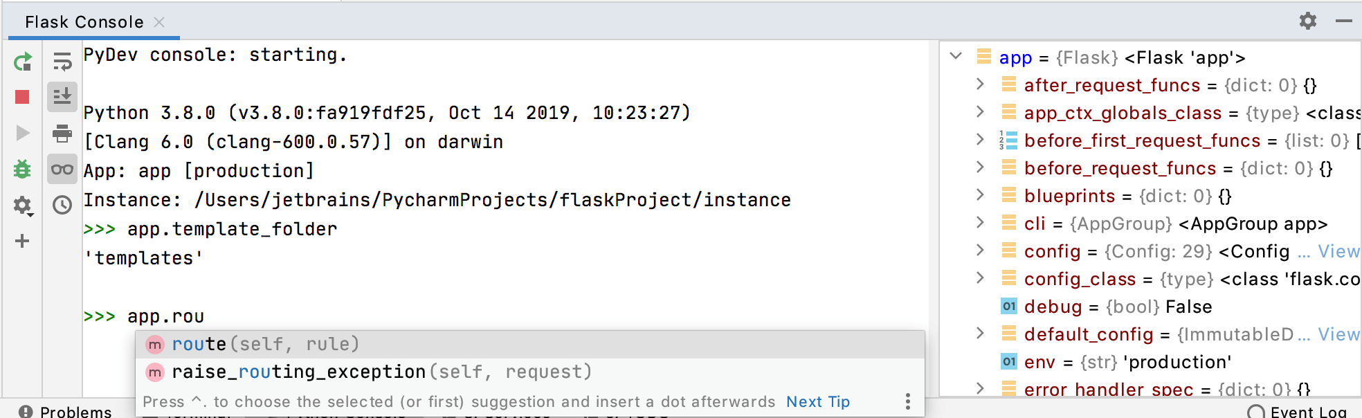Screen dimensions: 1362x418
Task: Toggle soft-wrap in the console
Action: click(x=62, y=61)
